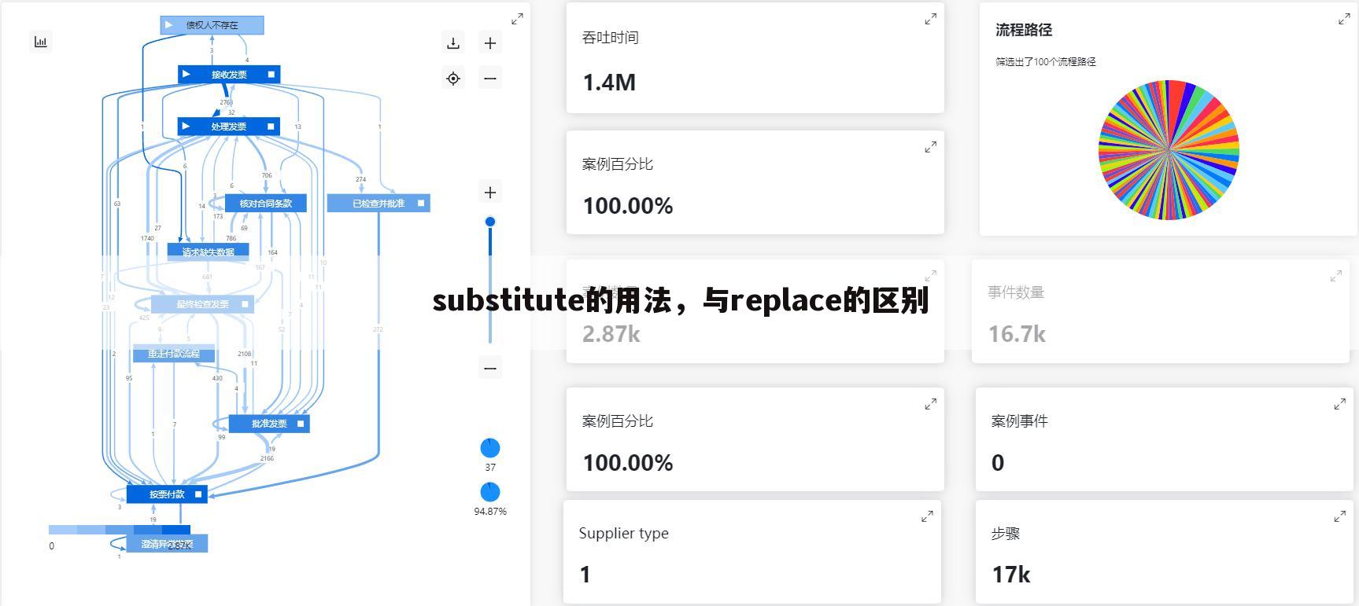Click the stop icon on 接收发票 node
Screen dimensions: 1359x606
[271, 74]
